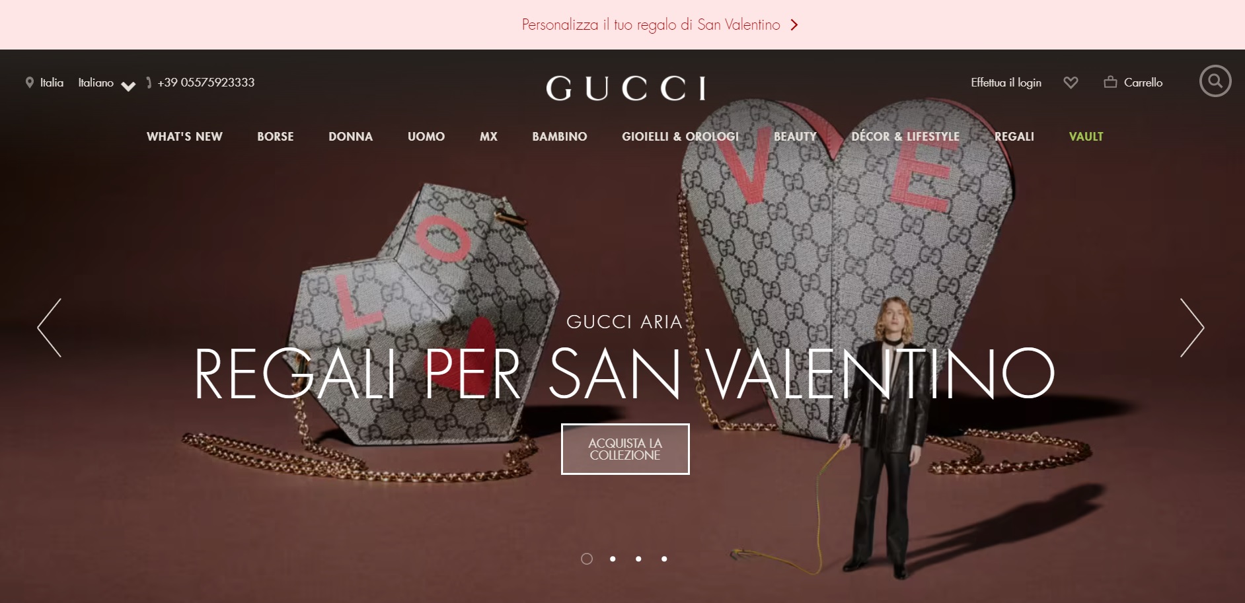Click the chevron next to San Valentino banner

[x=794, y=25]
